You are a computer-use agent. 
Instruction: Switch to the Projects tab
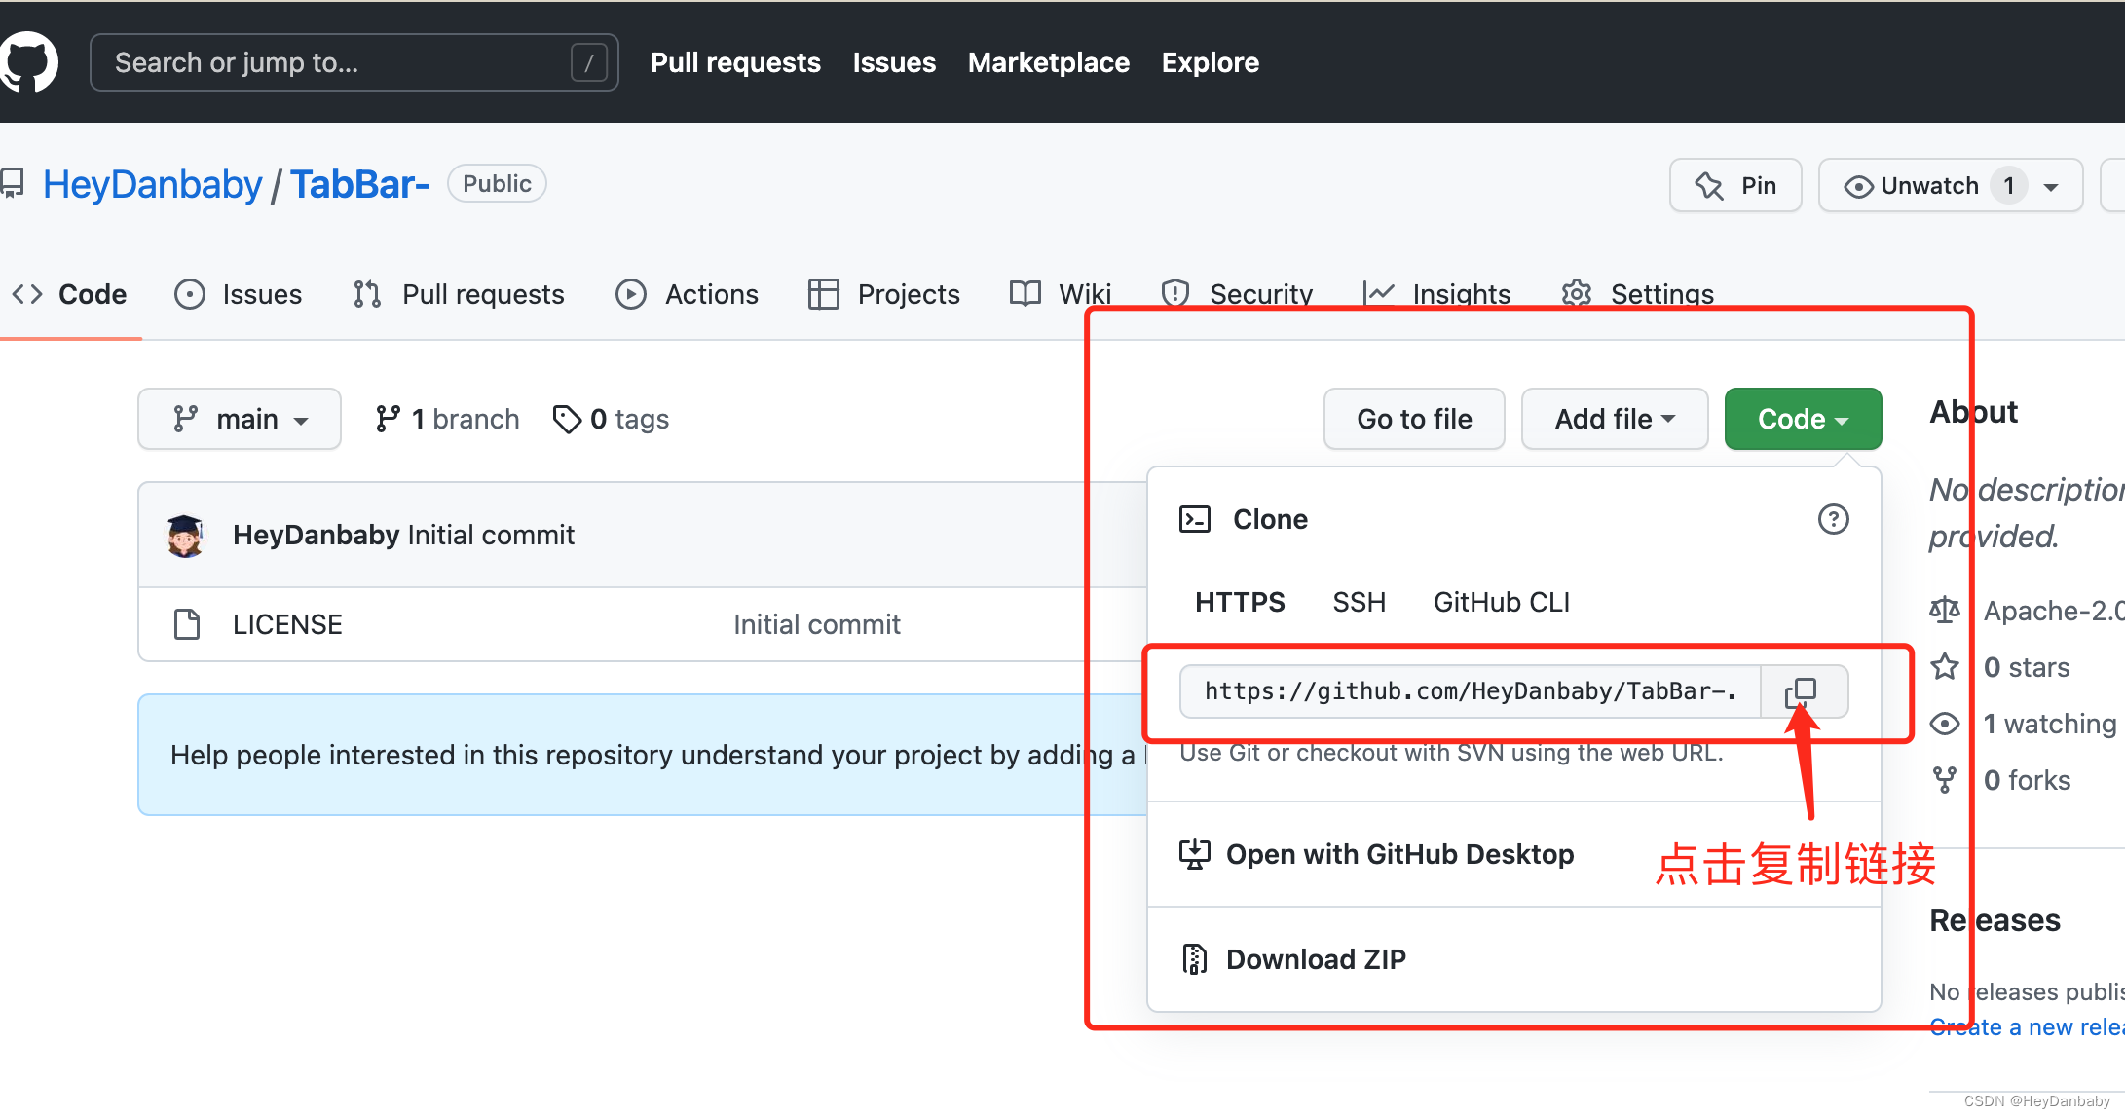coord(883,294)
